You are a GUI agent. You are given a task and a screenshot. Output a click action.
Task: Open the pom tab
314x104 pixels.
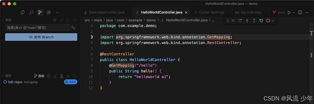pos(279,12)
